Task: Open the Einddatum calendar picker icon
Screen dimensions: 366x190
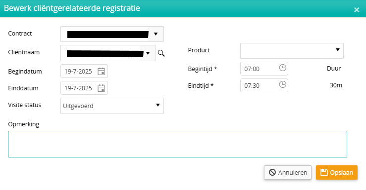Action: 101,88
